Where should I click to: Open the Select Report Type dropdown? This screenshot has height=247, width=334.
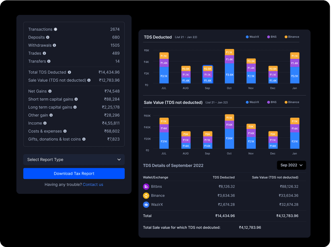coord(74,160)
